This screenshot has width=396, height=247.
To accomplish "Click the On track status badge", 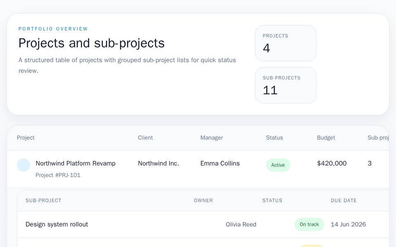I will point(309,224).
